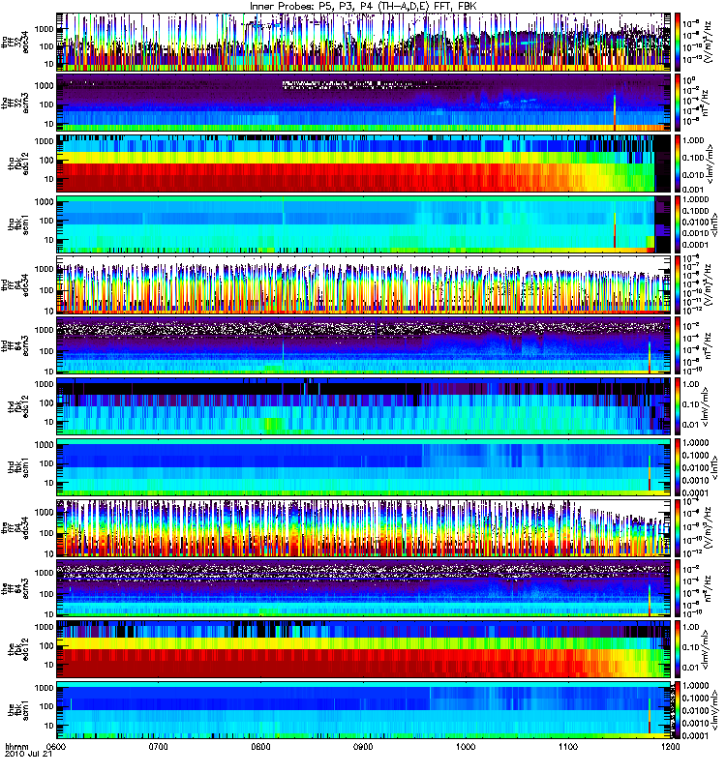The height and width of the screenshot is (774, 726).
Task: Select the the fbk scm1 spectrogram panel
Action: pyautogui.click(x=364, y=710)
